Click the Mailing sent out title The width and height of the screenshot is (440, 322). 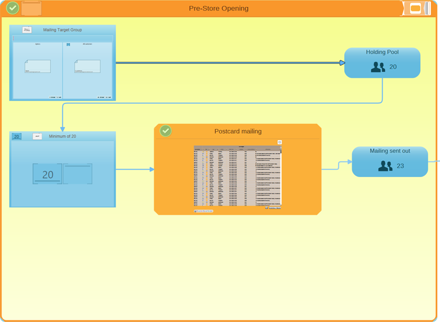click(x=390, y=151)
